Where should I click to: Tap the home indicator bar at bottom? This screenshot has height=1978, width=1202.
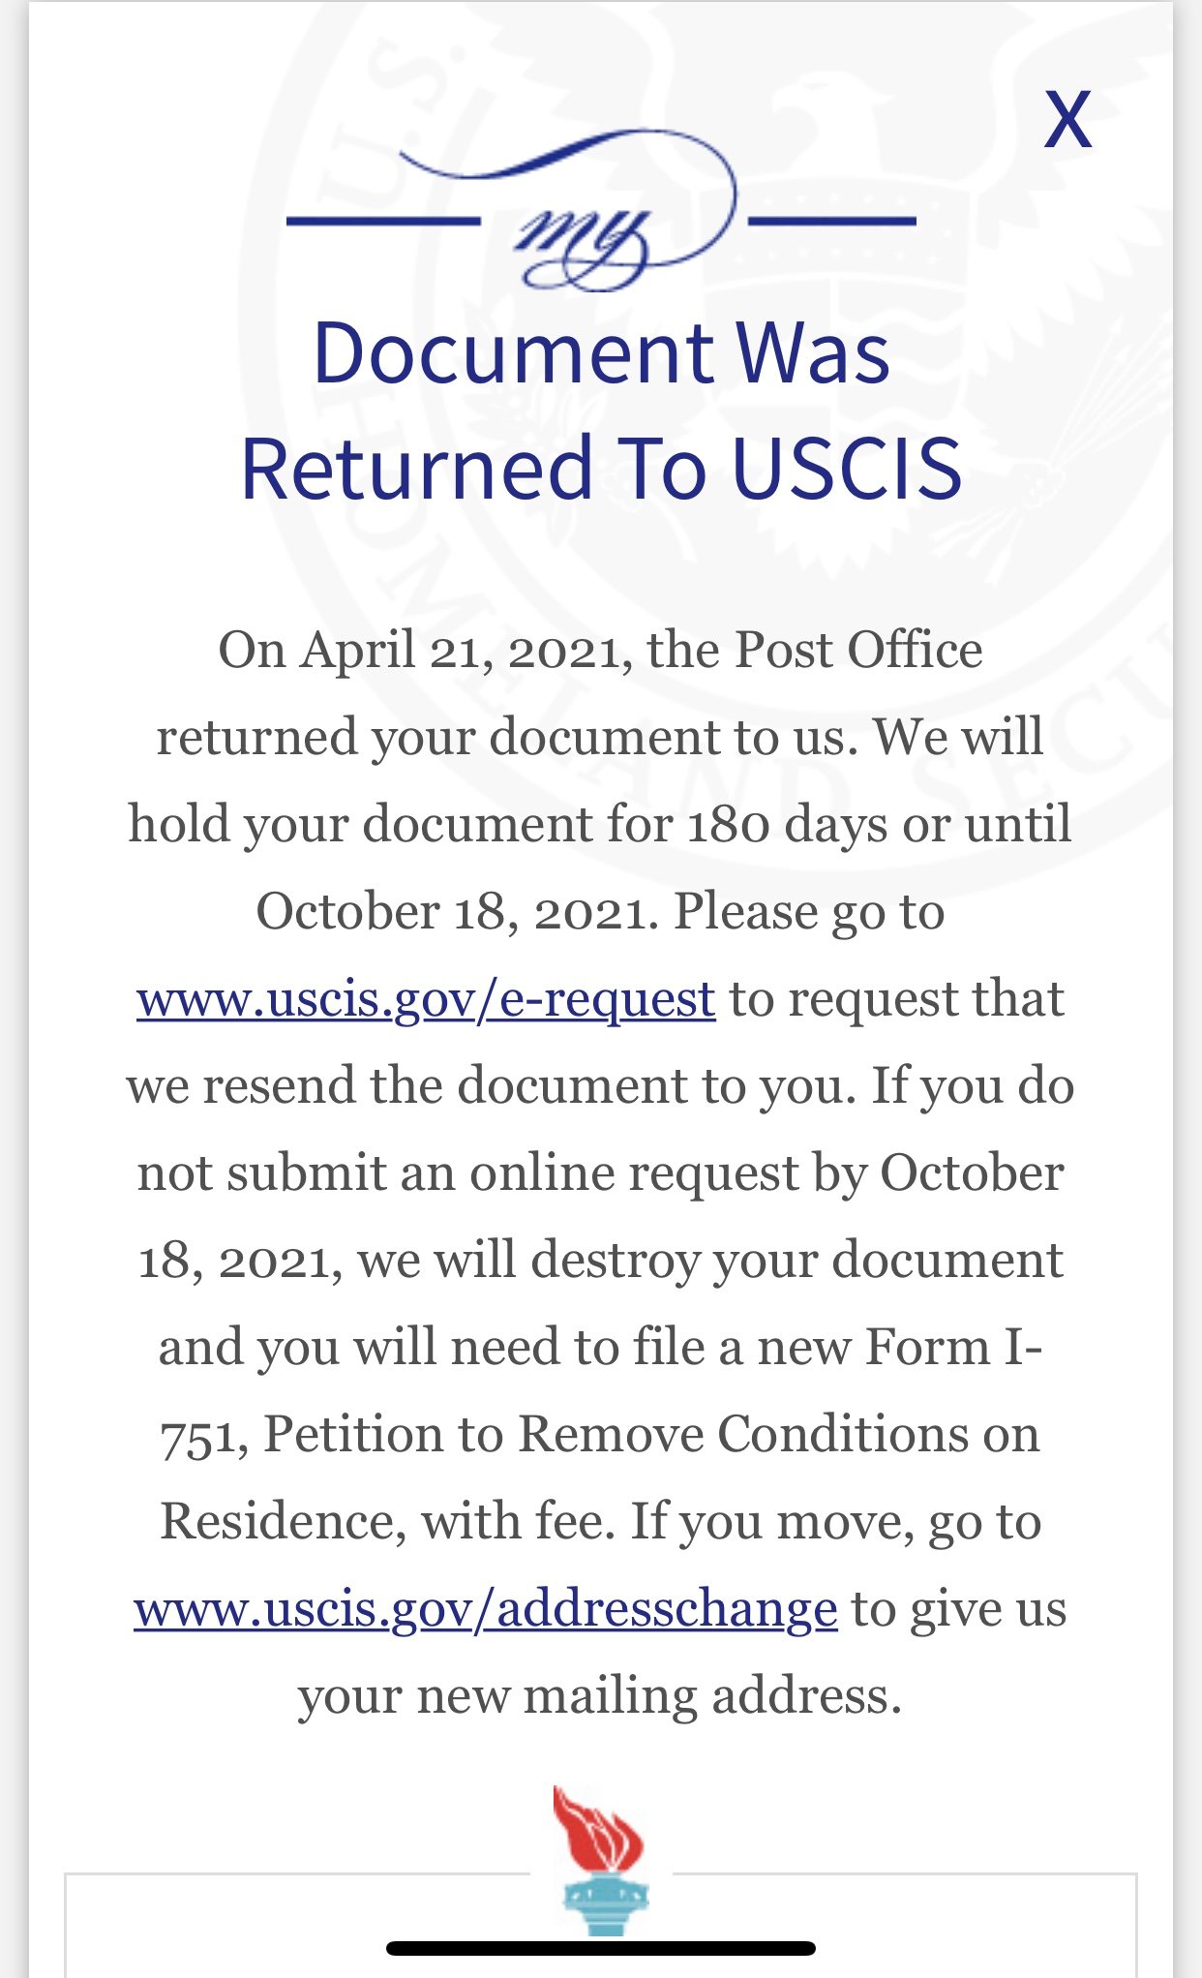[600, 1948]
